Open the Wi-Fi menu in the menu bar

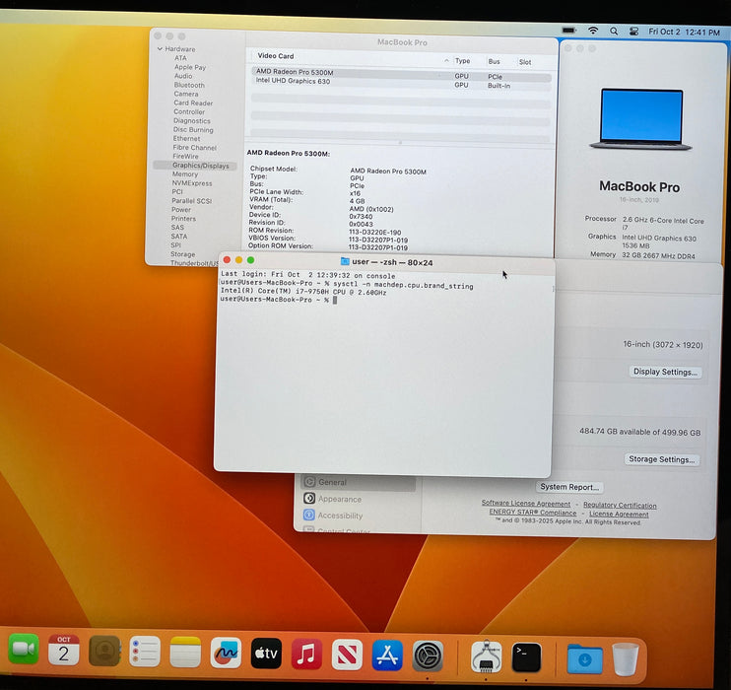[593, 31]
